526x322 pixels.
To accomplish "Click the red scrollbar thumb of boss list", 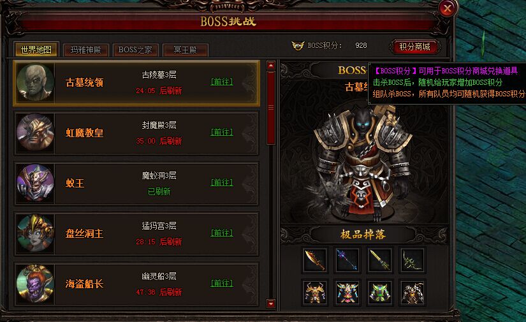I will tap(271, 107).
